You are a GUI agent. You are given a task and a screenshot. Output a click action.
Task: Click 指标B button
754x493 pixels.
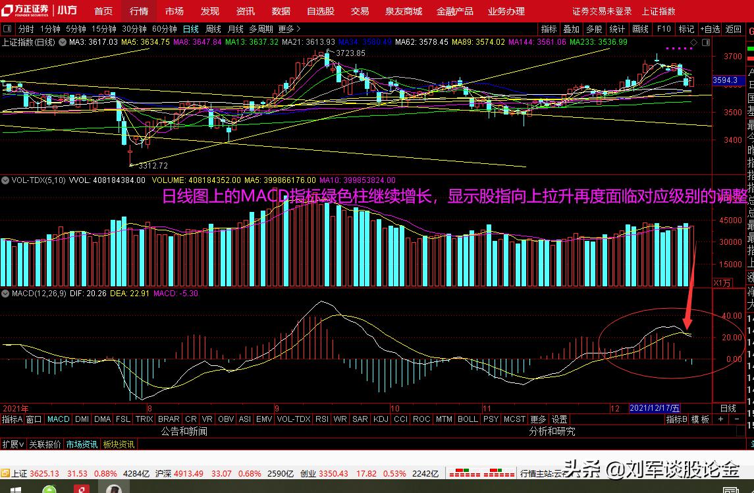(676, 419)
